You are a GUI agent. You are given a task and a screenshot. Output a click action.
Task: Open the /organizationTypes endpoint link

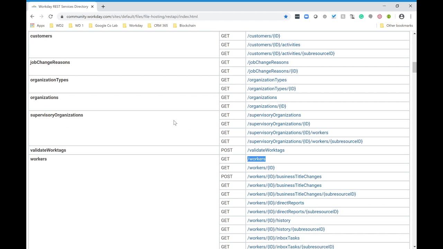click(x=267, y=80)
